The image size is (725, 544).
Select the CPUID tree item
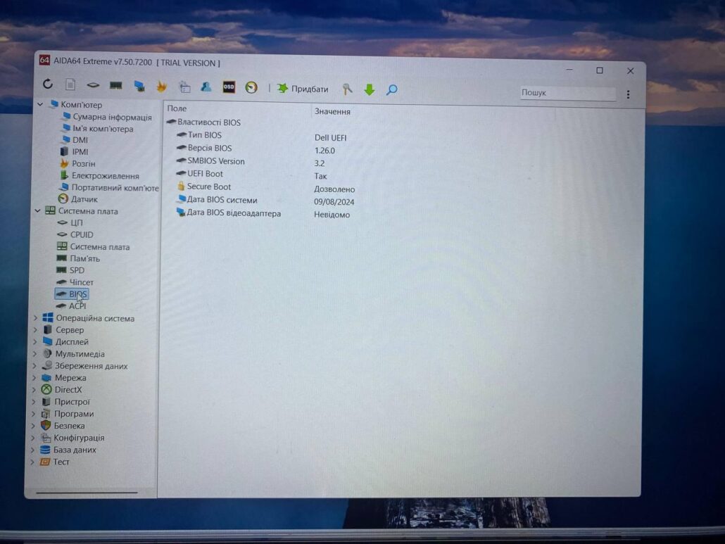(x=81, y=234)
